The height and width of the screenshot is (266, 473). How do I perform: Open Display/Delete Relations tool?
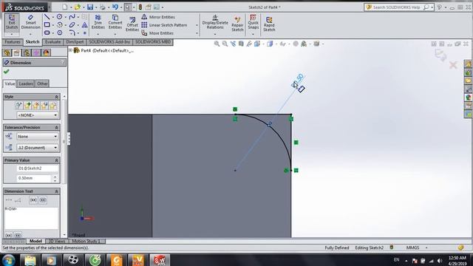pos(215,22)
